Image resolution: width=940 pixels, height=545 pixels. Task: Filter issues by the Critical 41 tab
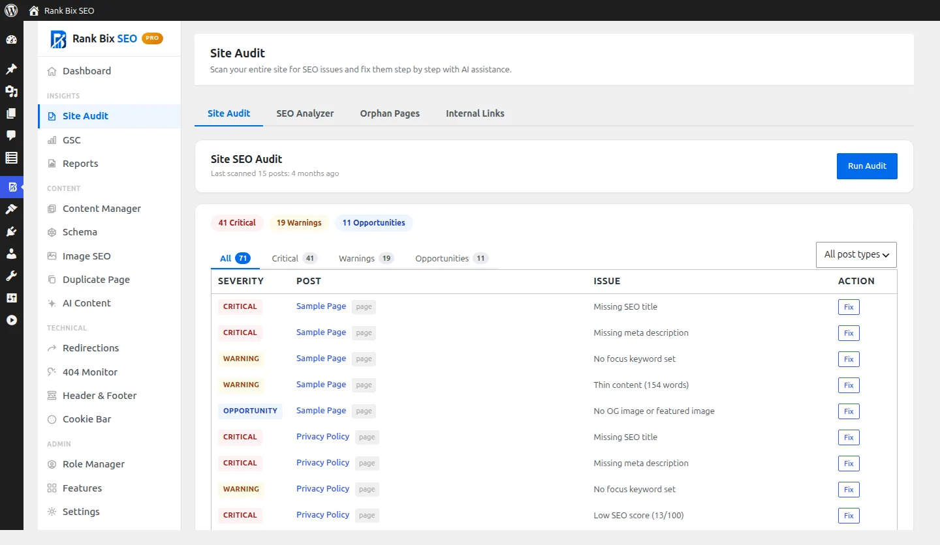coord(294,258)
